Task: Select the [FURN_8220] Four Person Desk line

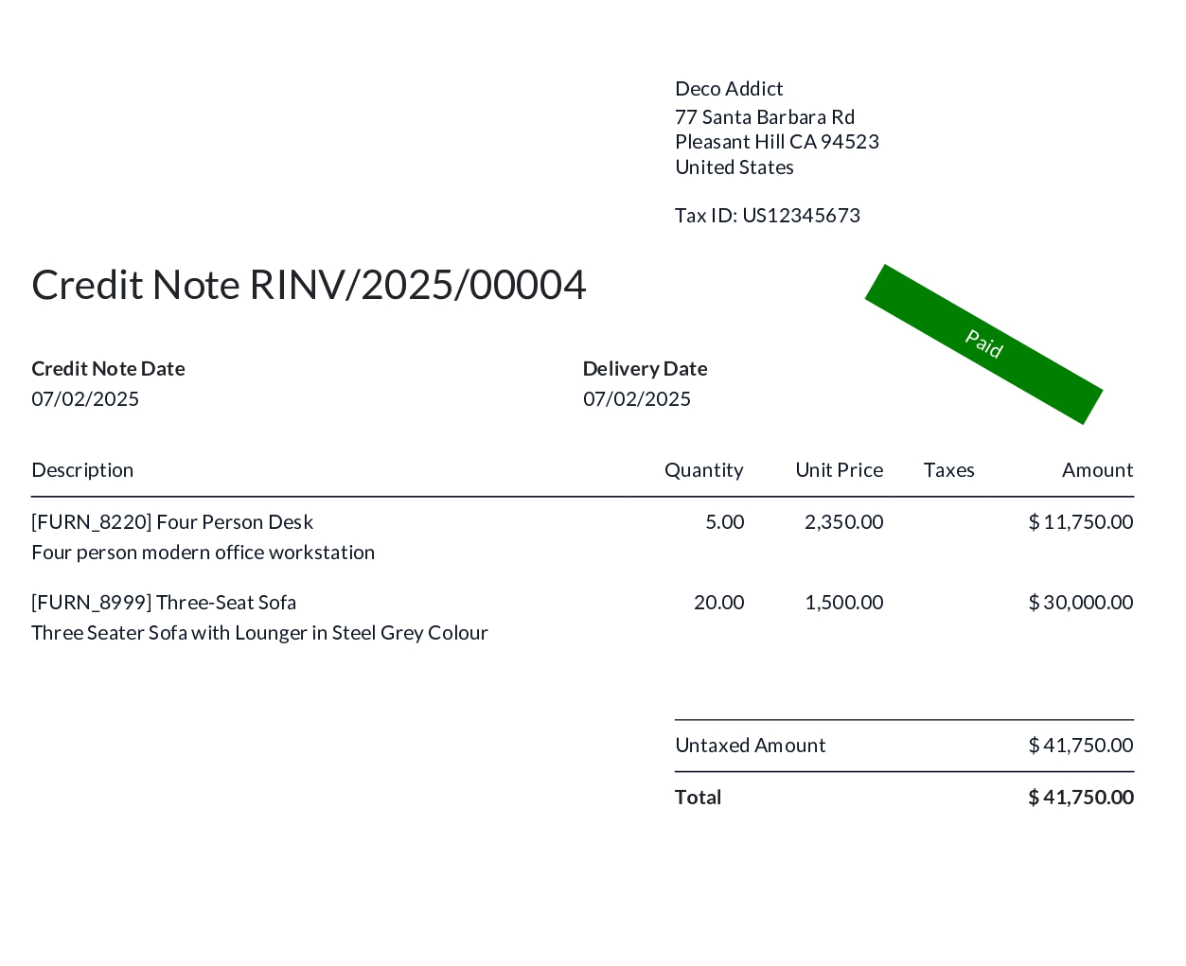Action: (172, 522)
